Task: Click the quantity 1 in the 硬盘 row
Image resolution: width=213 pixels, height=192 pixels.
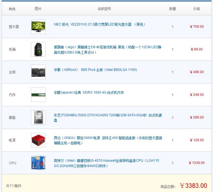Action: 173,118
